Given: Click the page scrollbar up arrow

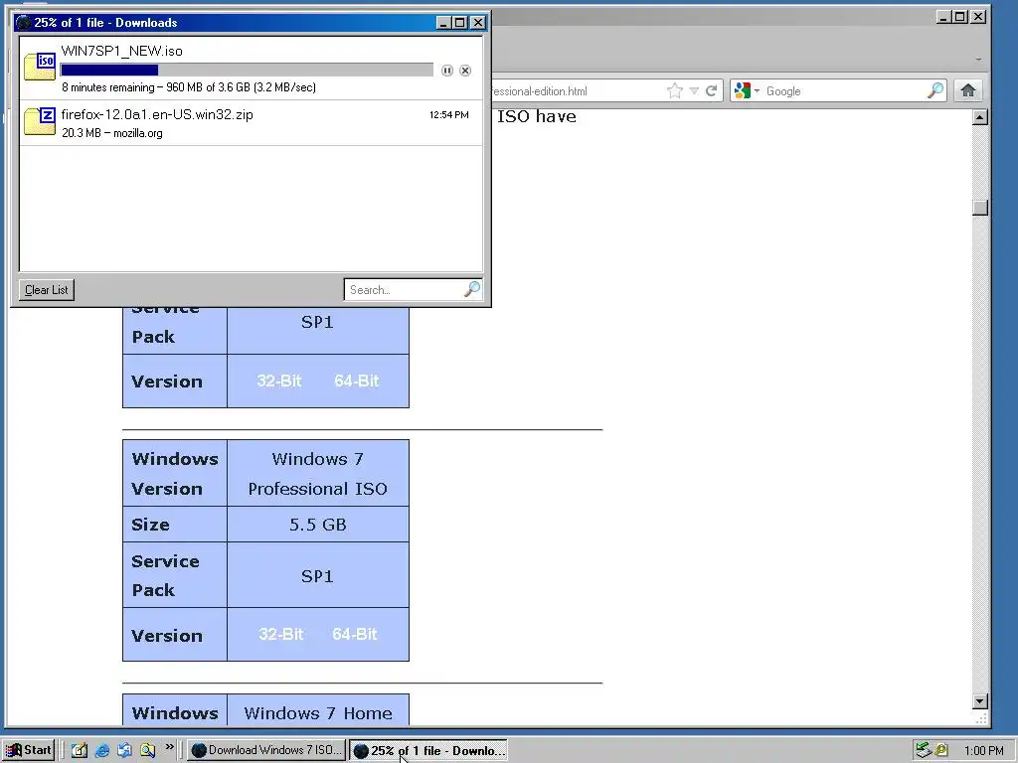Looking at the screenshot, I should [980, 117].
